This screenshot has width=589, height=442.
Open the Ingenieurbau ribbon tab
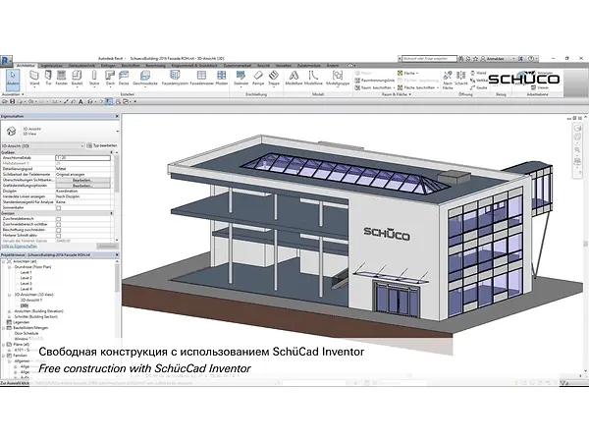pyautogui.click(x=52, y=66)
